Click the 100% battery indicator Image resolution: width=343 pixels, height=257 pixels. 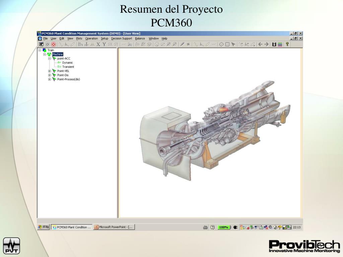click(224, 227)
